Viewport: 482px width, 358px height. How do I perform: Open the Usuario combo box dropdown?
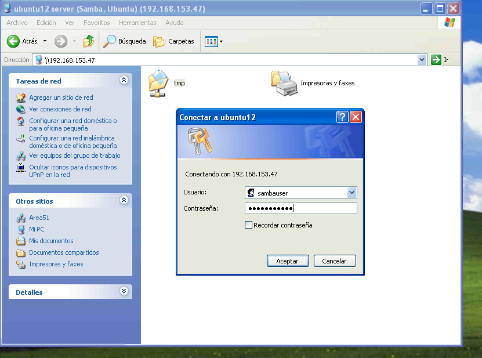[x=351, y=193]
